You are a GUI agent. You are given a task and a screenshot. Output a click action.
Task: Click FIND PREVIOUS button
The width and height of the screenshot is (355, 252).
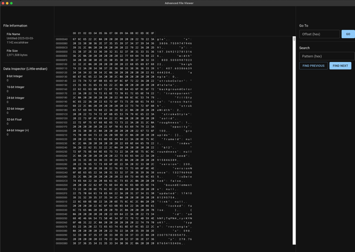pos(313,66)
